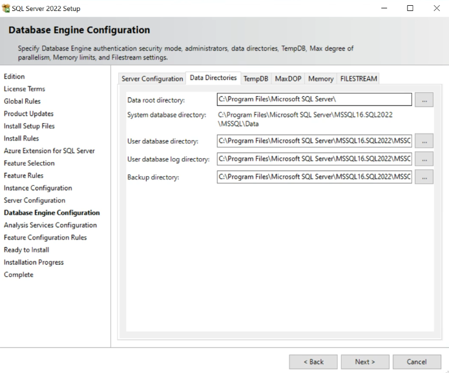Open the FILESTREAM tab
Viewport: 449px width, 373px height.
[359, 79]
